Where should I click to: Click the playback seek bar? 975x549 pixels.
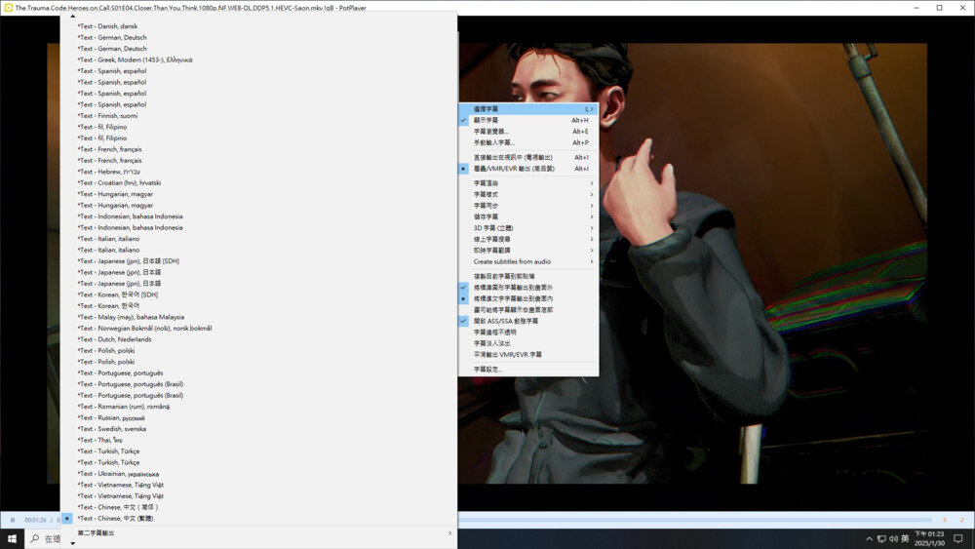[682, 520]
